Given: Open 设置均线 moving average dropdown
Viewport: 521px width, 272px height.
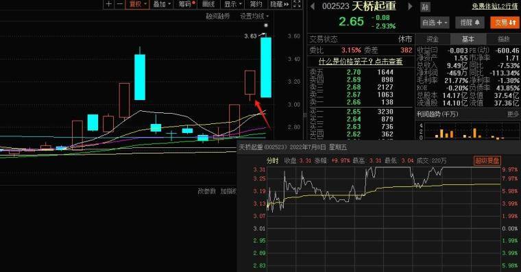Looking at the screenshot, I should pyautogui.click(x=254, y=16).
